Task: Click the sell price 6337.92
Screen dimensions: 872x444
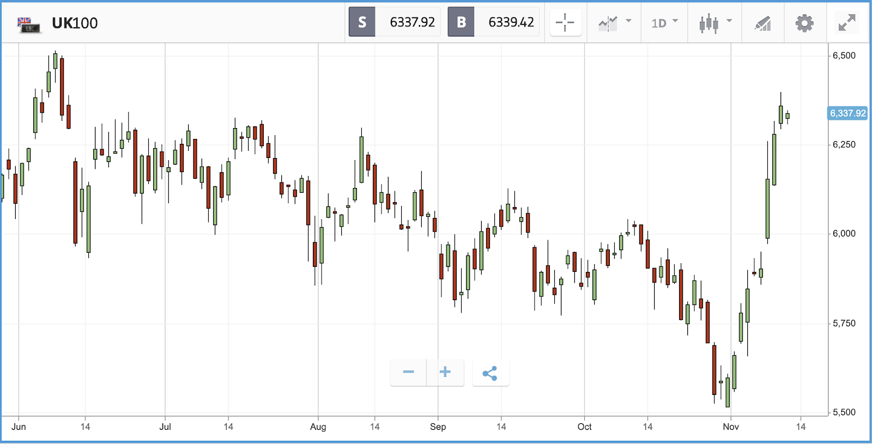Action: pos(412,22)
